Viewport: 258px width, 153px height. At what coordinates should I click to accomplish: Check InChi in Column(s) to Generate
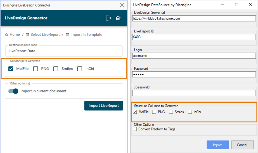point(80,69)
